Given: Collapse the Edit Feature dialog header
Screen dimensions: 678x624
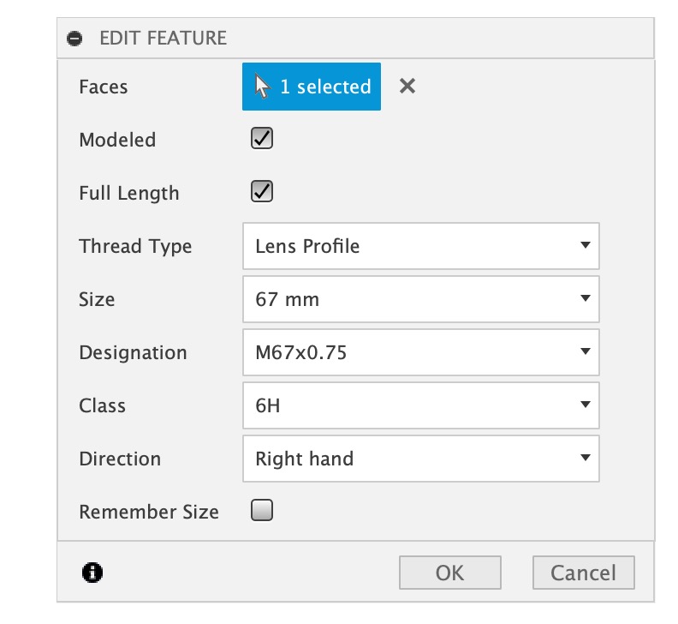Looking at the screenshot, I should (x=74, y=38).
